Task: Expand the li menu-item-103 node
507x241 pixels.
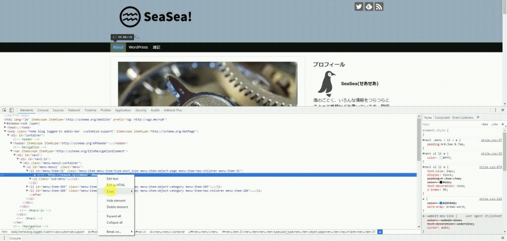Action: tap(28, 187)
